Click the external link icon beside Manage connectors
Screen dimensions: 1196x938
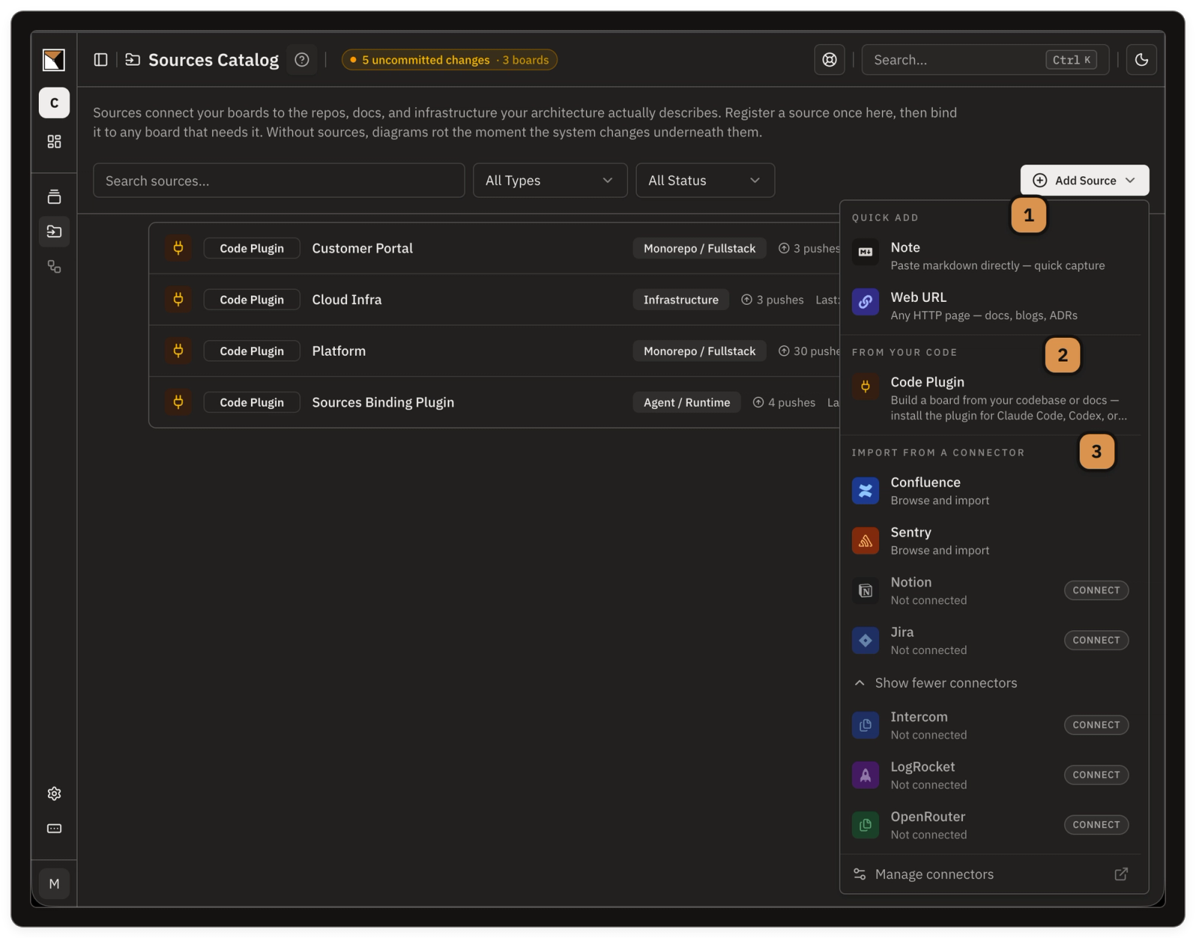pyautogui.click(x=1121, y=874)
